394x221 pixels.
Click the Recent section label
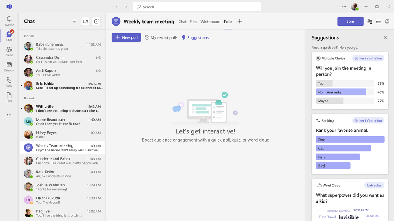[x=29, y=98]
